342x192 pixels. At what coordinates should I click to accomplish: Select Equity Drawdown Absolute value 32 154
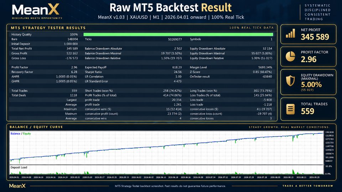268,49
